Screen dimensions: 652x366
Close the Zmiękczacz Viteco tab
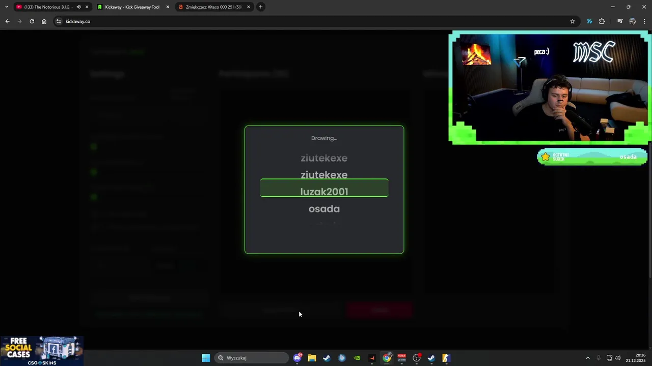249,7
